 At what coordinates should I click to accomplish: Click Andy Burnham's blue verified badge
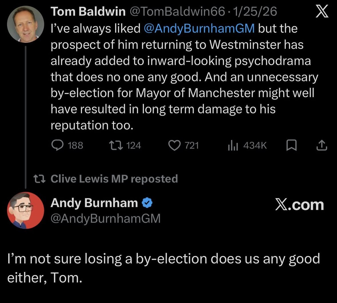pos(147,203)
